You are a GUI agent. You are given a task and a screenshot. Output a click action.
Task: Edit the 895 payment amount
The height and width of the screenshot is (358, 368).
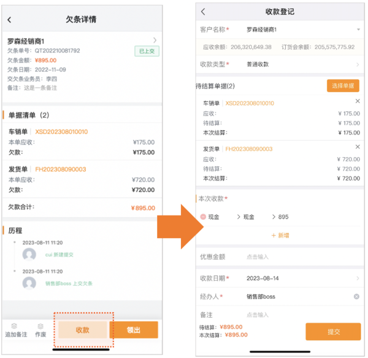tap(283, 217)
